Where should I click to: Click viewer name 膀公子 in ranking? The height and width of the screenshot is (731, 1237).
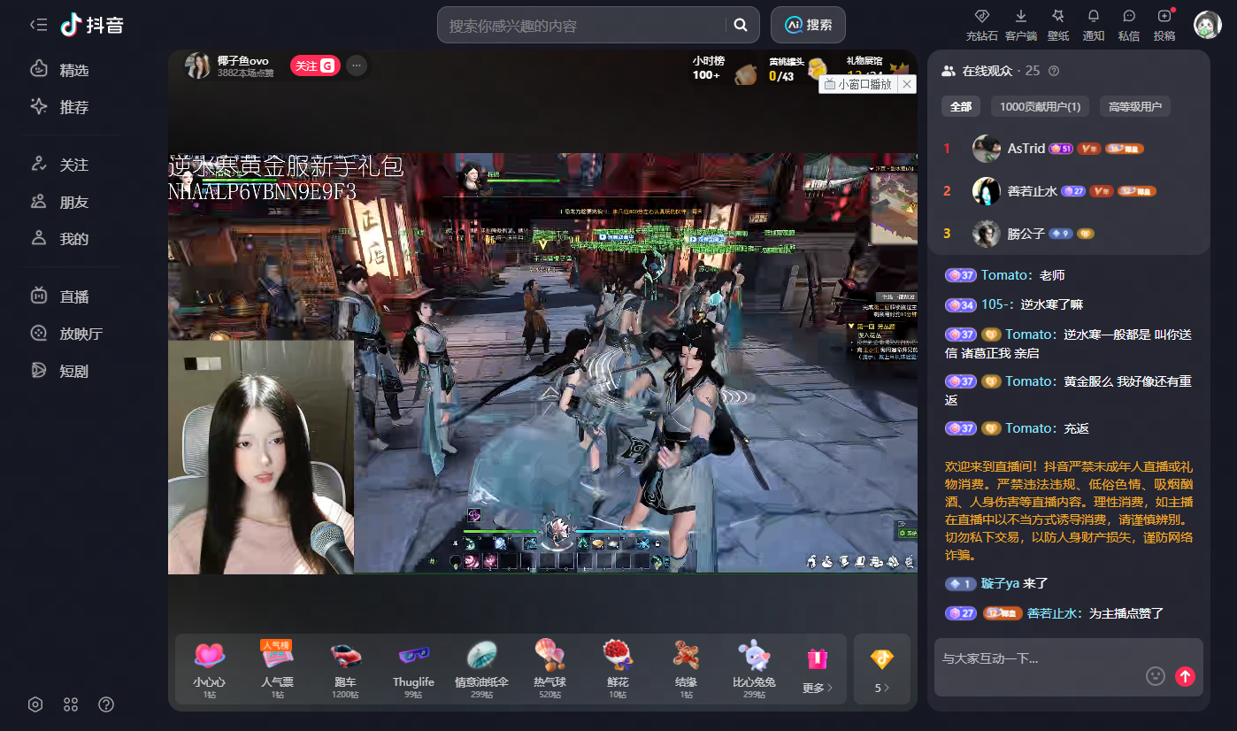click(x=1026, y=234)
